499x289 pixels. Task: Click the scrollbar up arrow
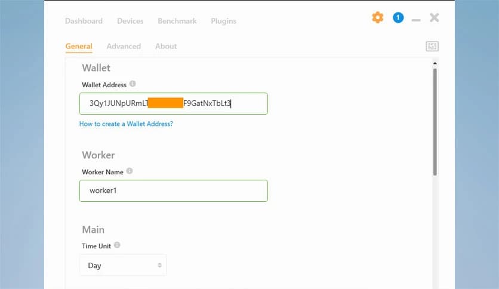435,63
